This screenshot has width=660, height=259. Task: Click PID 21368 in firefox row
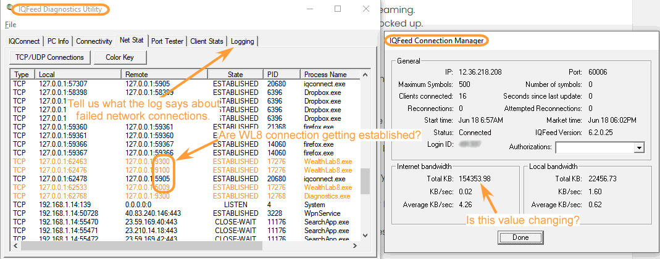277,127
